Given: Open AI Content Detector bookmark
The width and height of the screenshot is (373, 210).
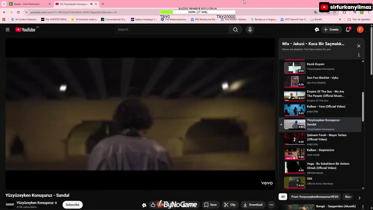Looking at the screenshot, I should pos(24,20).
